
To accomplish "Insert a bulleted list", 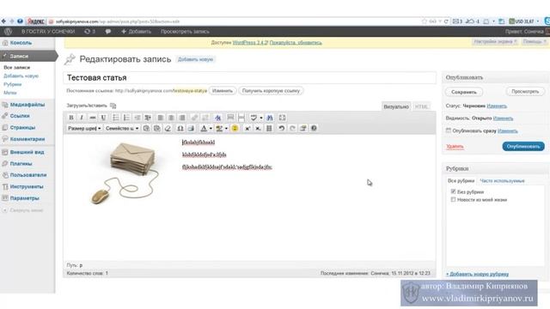I will [x=115, y=118].
